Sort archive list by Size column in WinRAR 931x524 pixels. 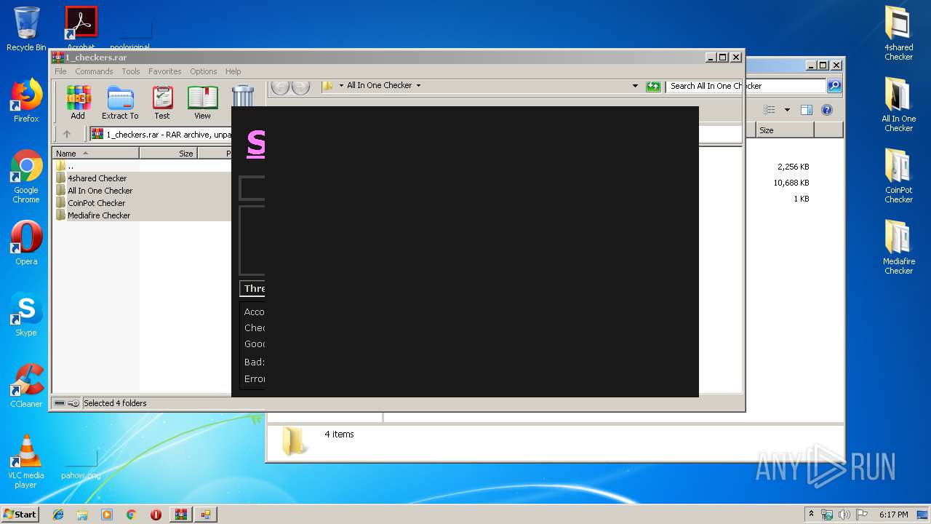tap(168, 154)
